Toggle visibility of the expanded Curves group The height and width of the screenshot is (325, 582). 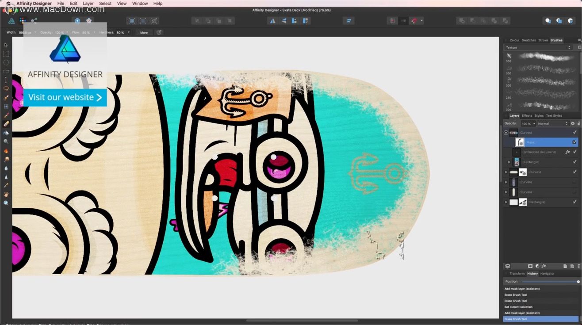pos(575,132)
